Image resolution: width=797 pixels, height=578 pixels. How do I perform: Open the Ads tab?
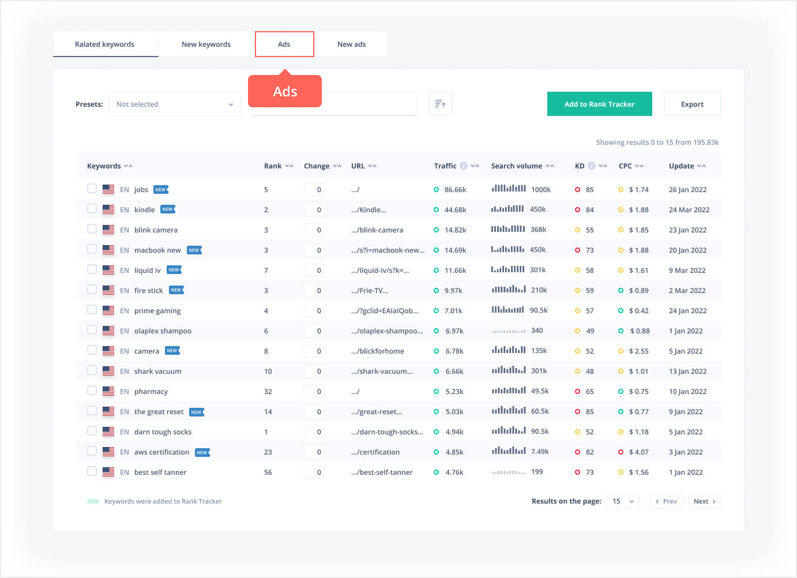click(284, 44)
